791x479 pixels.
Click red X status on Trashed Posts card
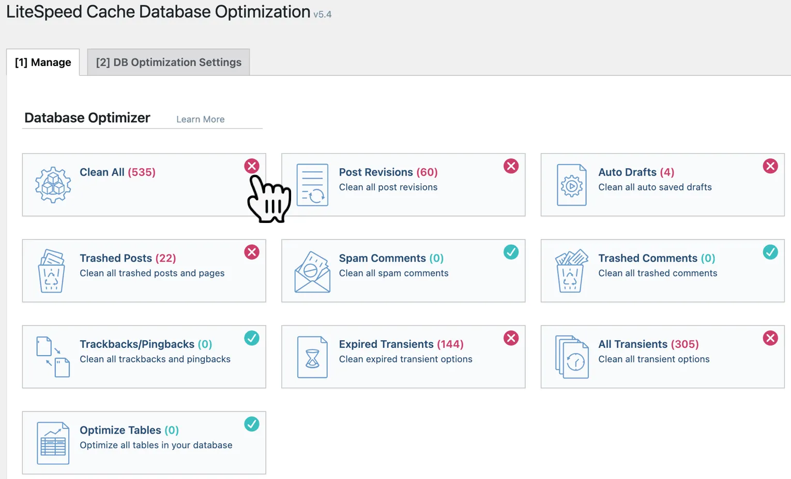pos(252,252)
